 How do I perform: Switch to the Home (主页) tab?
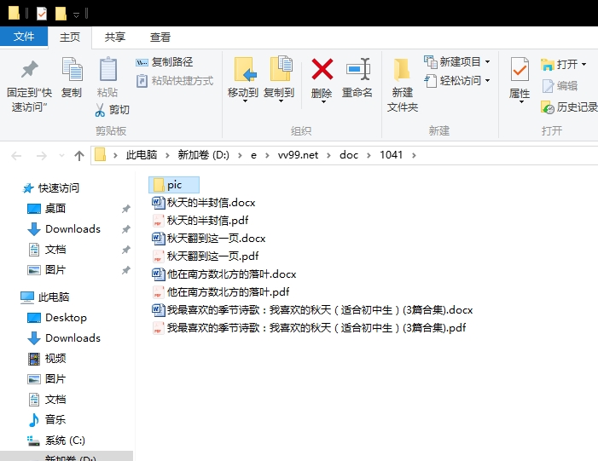pyautogui.click(x=70, y=37)
